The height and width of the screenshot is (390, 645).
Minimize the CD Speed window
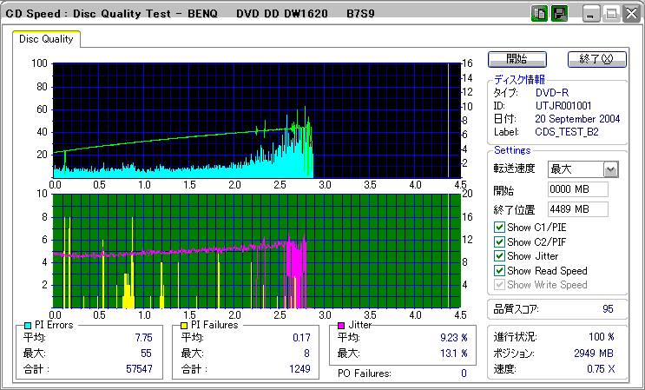click(x=591, y=14)
